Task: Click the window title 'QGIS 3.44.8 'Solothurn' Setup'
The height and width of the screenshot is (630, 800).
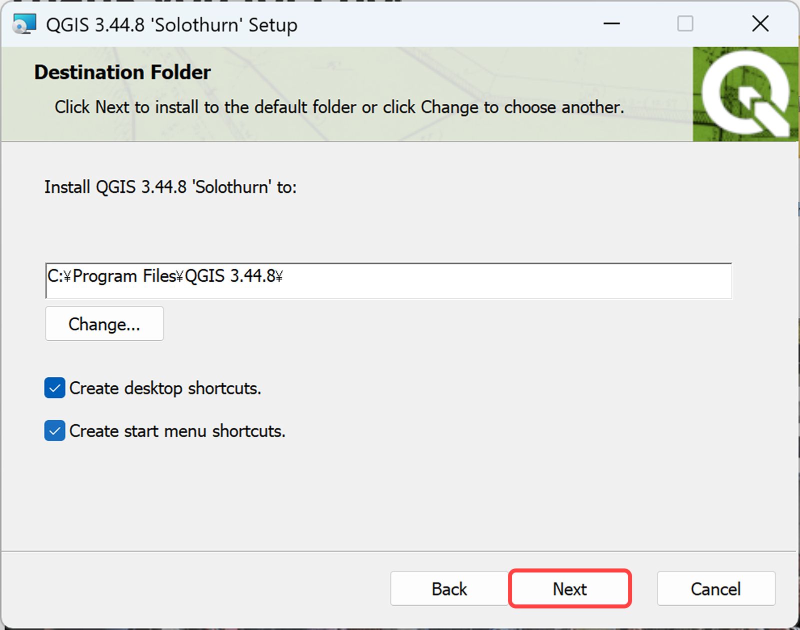Action: (x=171, y=24)
